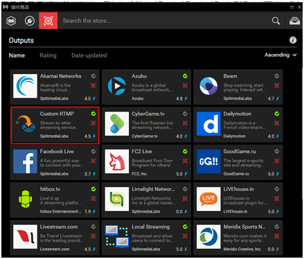Click the GoodGame.ru GG logo
The height and width of the screenshot is (259, 304).
208,161
